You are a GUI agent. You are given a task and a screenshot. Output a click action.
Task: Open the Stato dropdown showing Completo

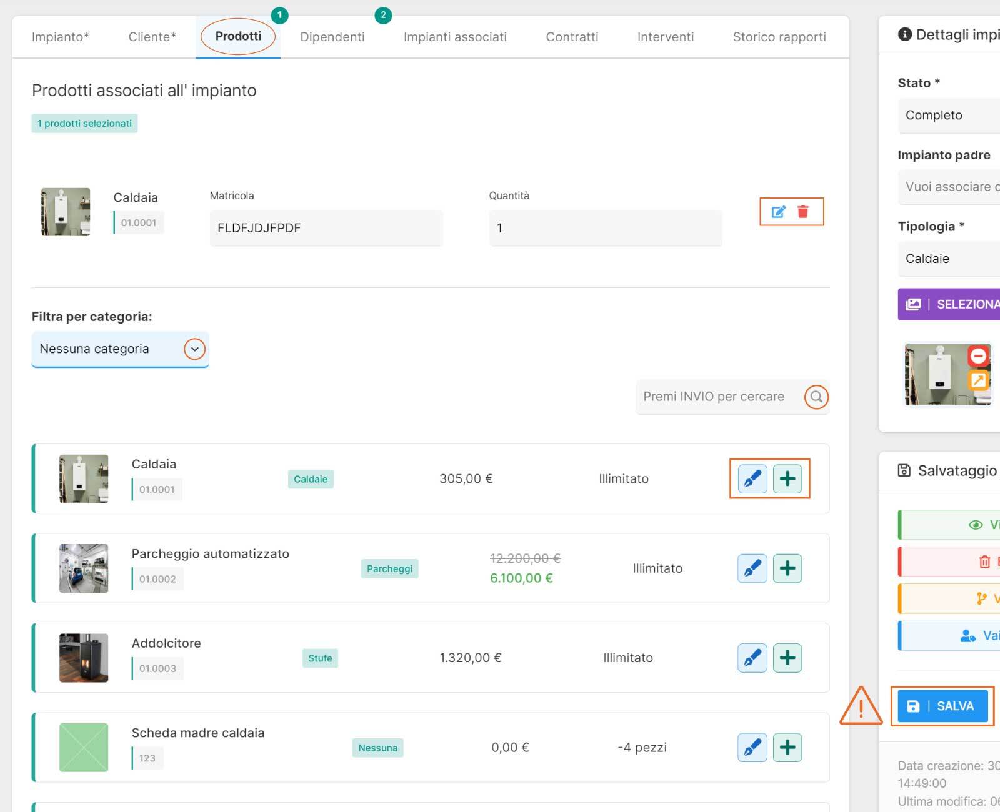pos(948,116)
